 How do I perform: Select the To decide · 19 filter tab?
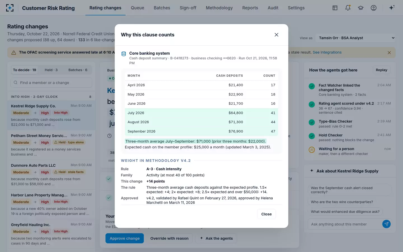[25, 70]
